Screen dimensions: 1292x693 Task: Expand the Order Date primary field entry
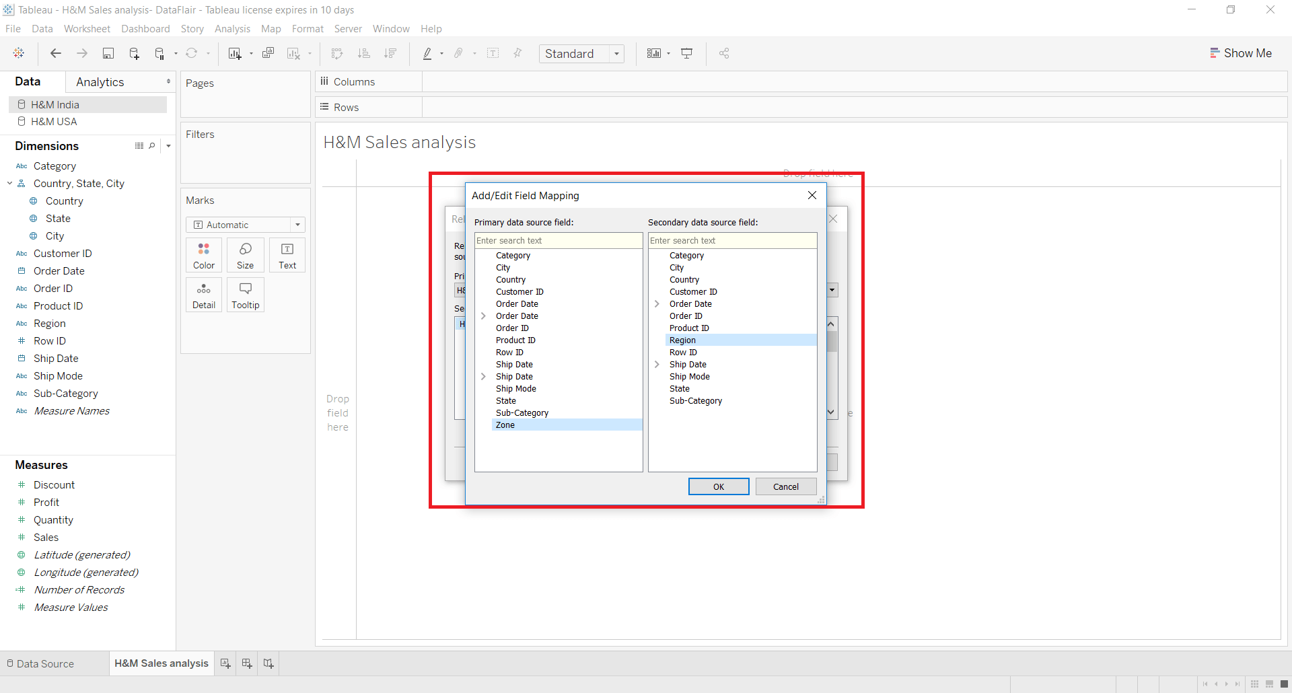pos(483,316)
